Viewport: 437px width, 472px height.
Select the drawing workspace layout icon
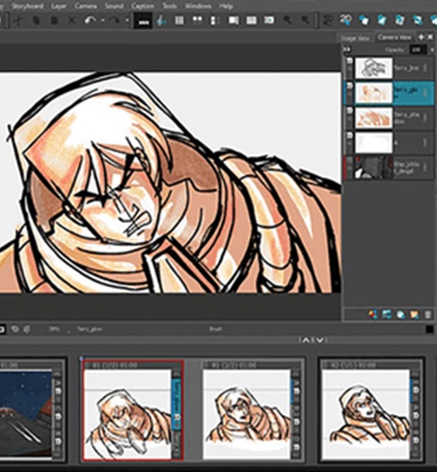[233, 21]
